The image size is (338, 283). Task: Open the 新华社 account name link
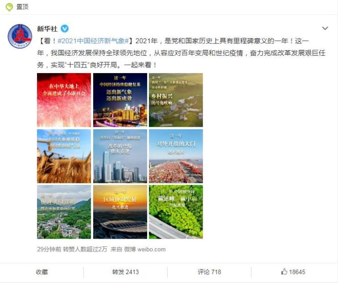coord(47,29)
